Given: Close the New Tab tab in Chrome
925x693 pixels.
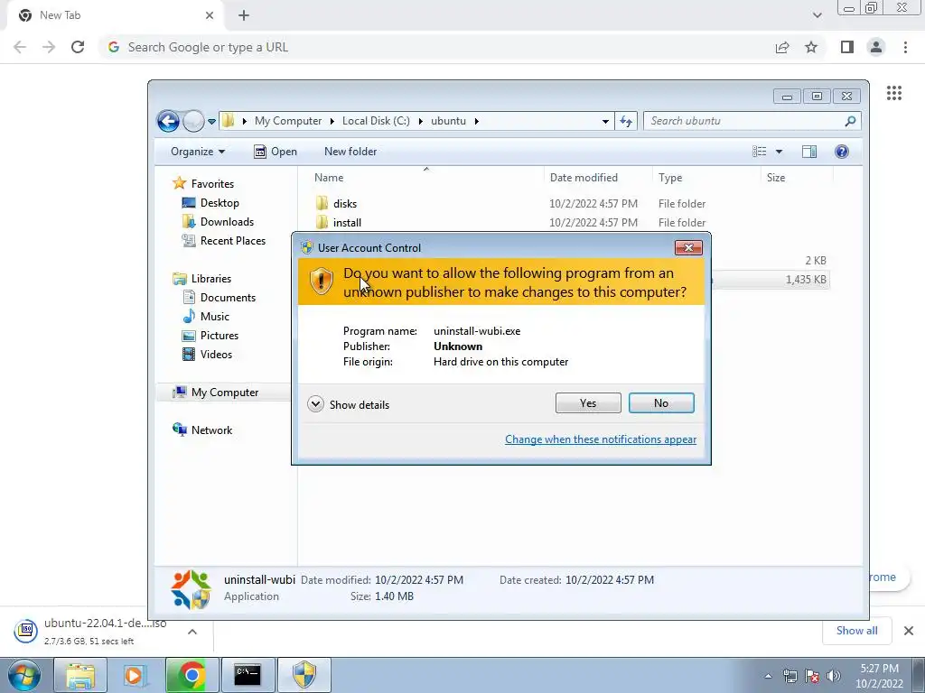Looking at the screenshot, I should click(x=210, y=15).
